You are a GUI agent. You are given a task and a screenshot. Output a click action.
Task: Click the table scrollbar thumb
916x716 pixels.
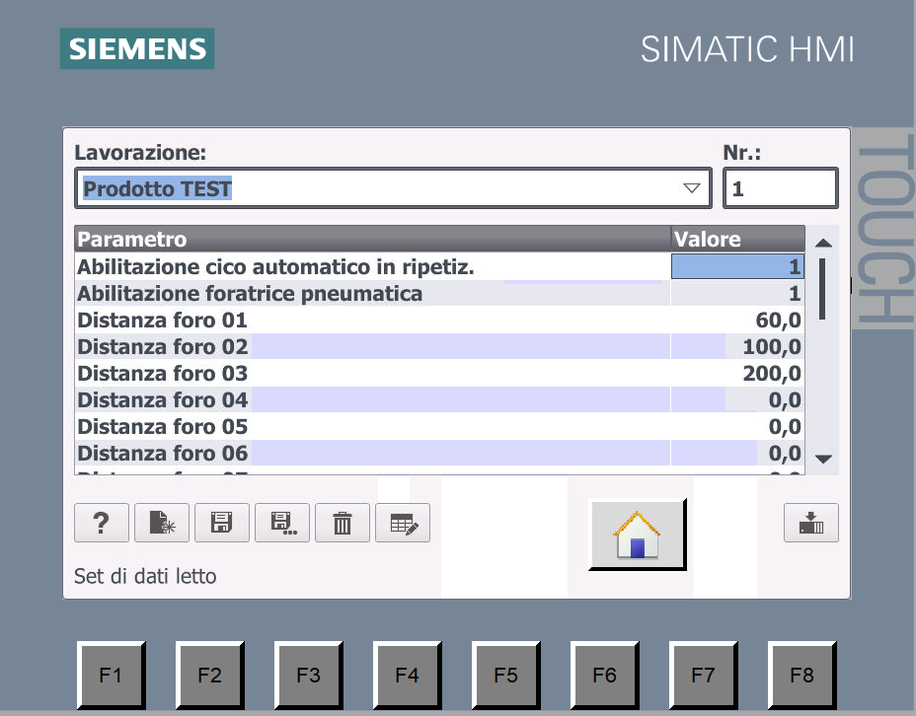click(822, 289)
